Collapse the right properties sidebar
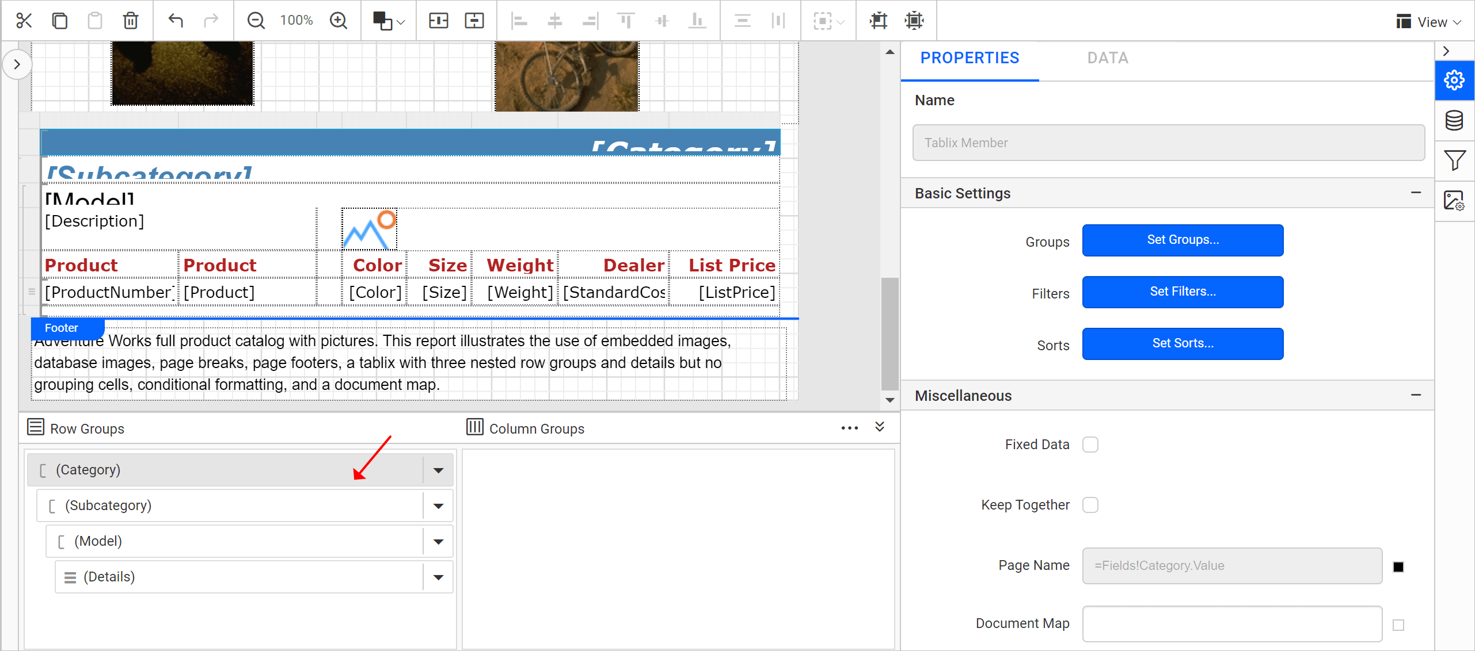This screenshot has width=1475, height=651. coord(1446,51)
